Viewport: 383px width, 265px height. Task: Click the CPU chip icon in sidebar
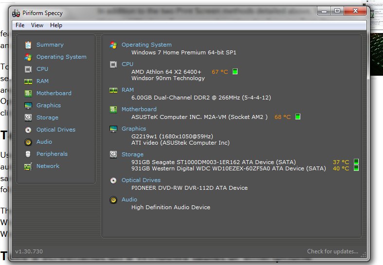[28, 69]
